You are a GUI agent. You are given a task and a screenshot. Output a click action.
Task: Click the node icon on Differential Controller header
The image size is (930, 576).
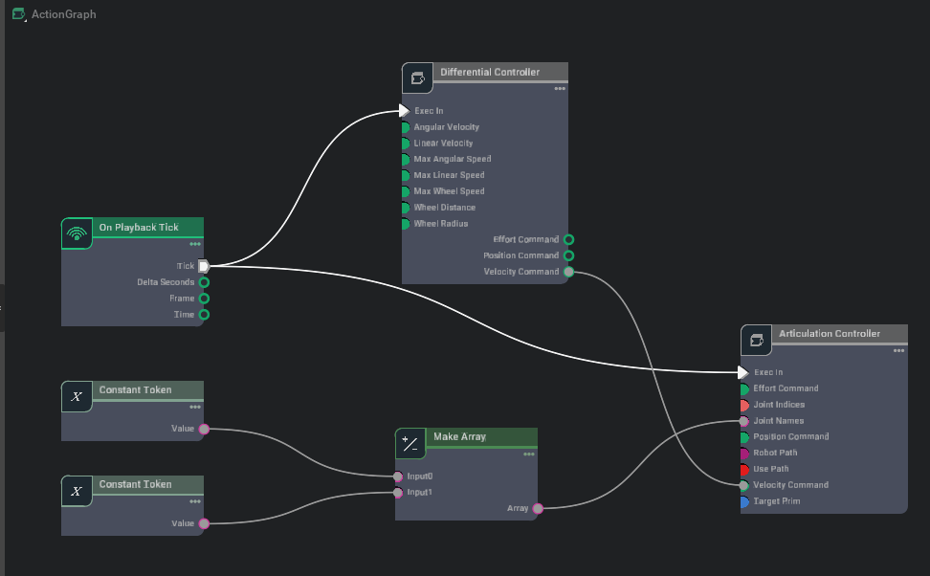coord(418,78)
